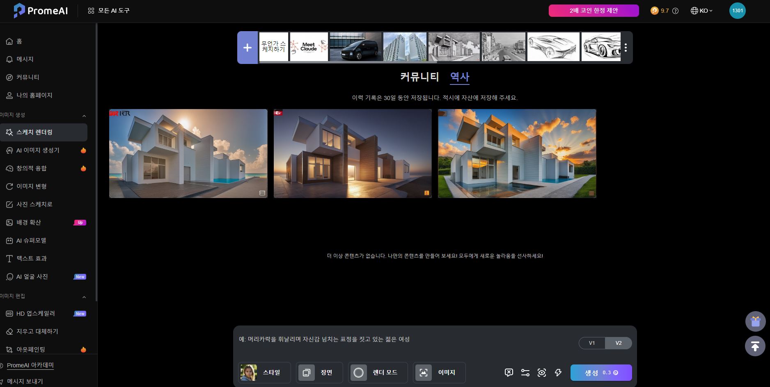The width and height of the screenshot is (770, 387).
Task: Collapse the 이미지 편집 sidebar section
Action: pos(84,297)
